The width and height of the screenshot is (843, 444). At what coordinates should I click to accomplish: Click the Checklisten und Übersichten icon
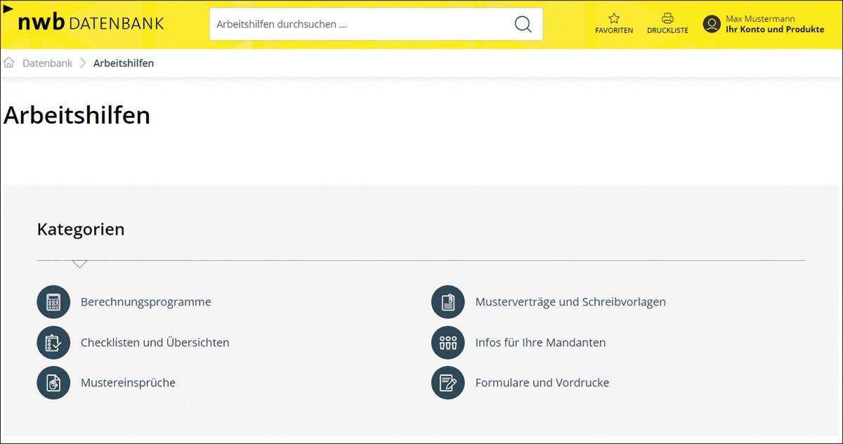pyautogui.click(x=53, y=343)
